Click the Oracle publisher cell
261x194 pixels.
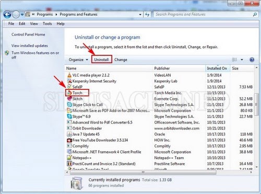[160, 134]
